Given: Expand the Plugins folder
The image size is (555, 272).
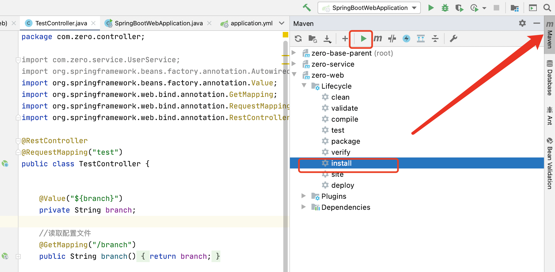Looking at the screenshot, I should 304,196.
